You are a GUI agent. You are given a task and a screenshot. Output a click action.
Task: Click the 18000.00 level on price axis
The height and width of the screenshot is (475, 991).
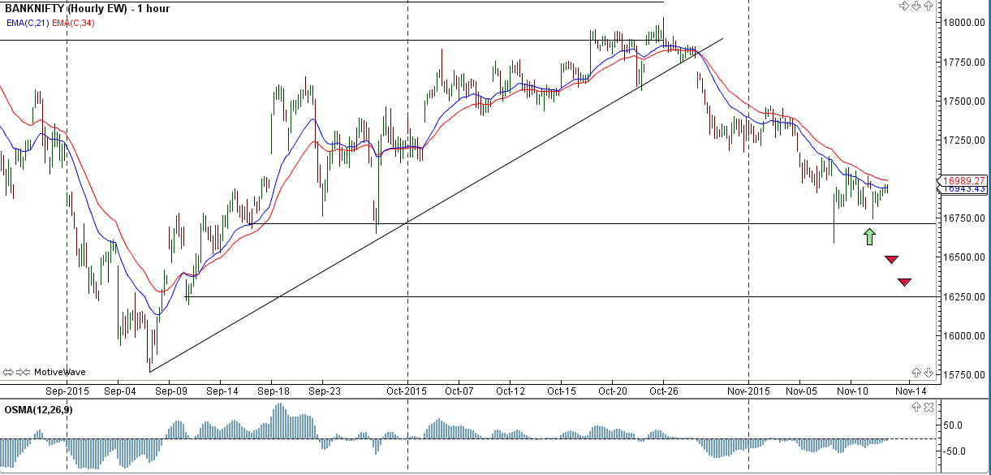[x=964, y=23]
